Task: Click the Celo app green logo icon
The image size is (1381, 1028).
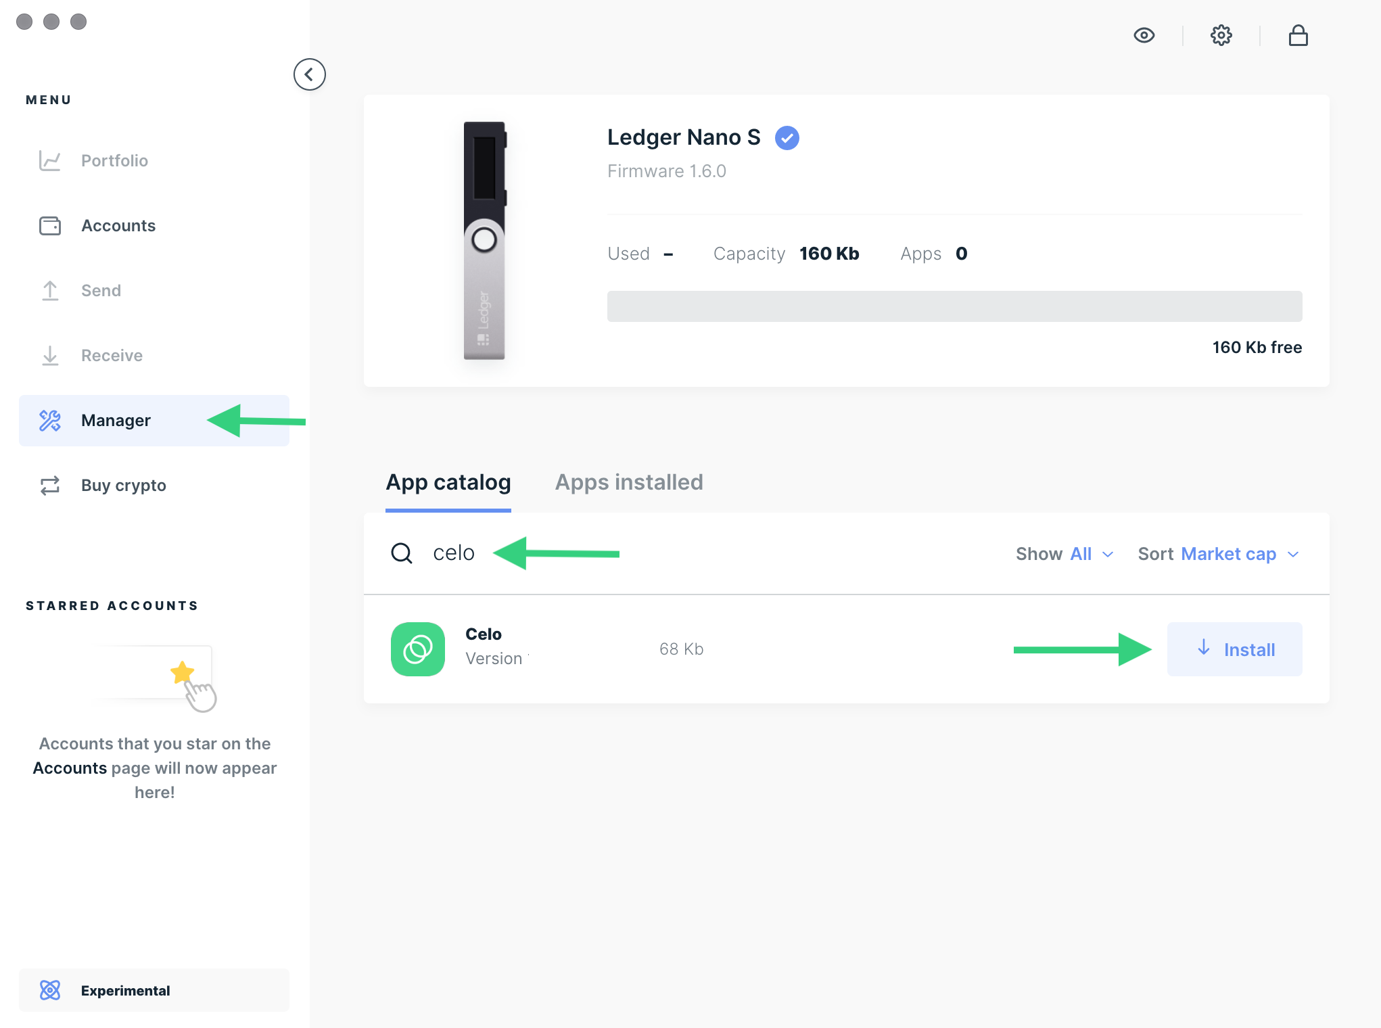Action: coord(417,649)
